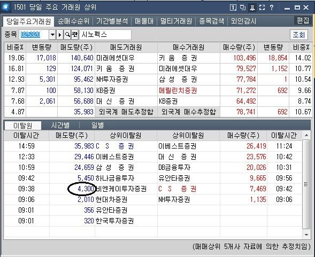Click the 이탈시간 14:59 cell

[26, 146]
